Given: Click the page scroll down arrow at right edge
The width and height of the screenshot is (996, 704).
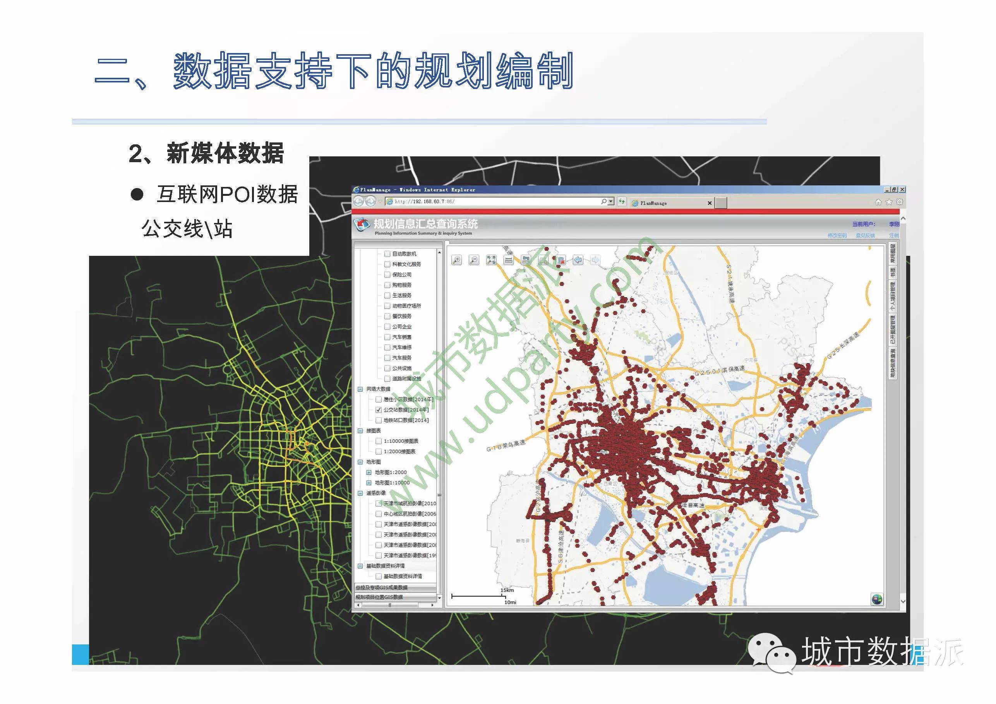Looking at the screenshot, I should click(x=903, y=601).
